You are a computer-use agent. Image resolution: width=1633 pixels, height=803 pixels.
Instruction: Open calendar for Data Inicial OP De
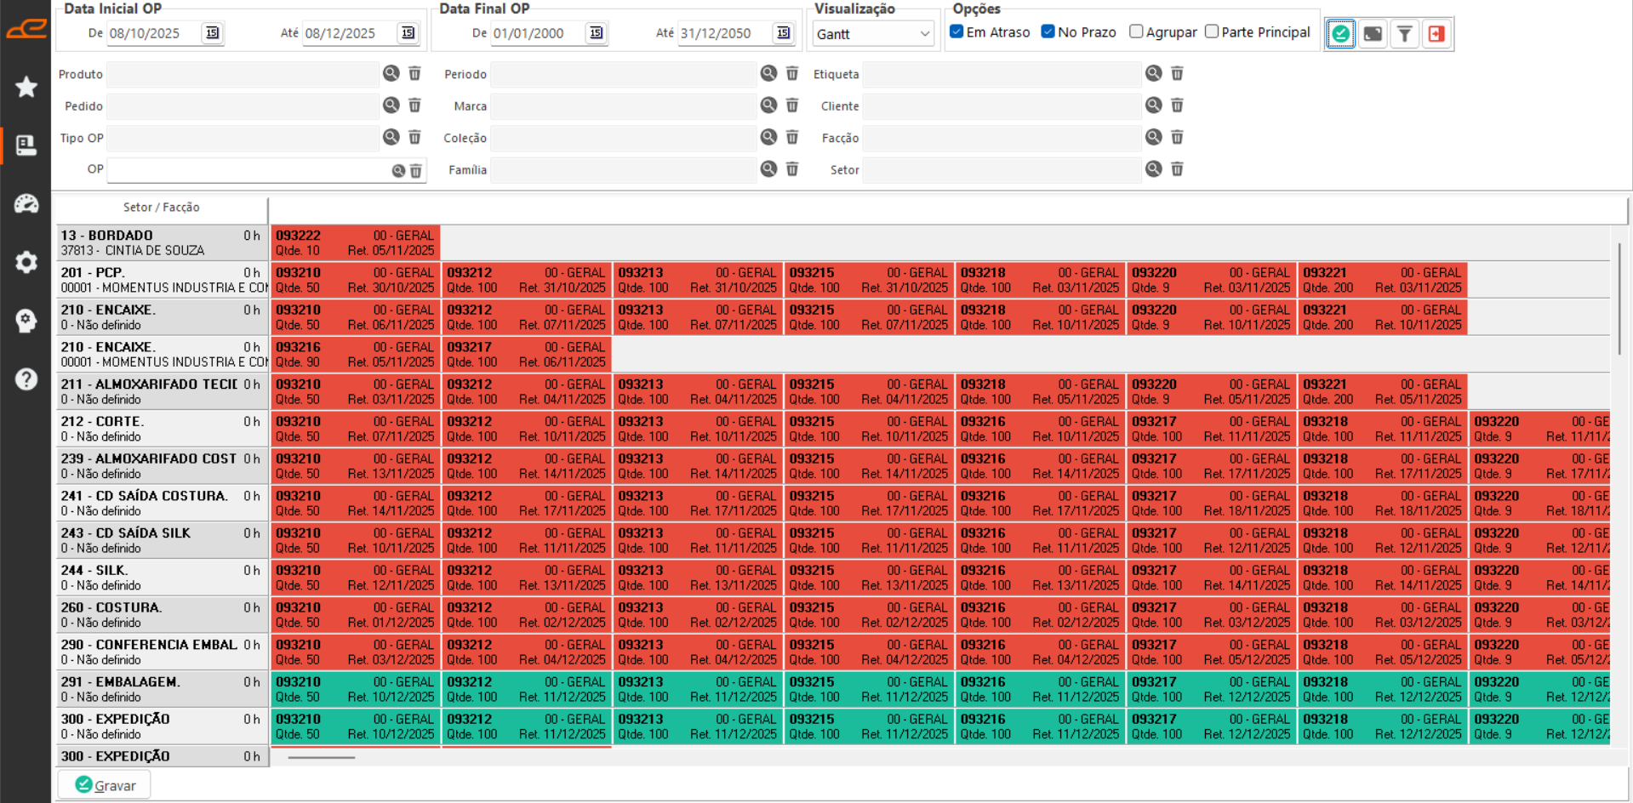pos(212,33)
